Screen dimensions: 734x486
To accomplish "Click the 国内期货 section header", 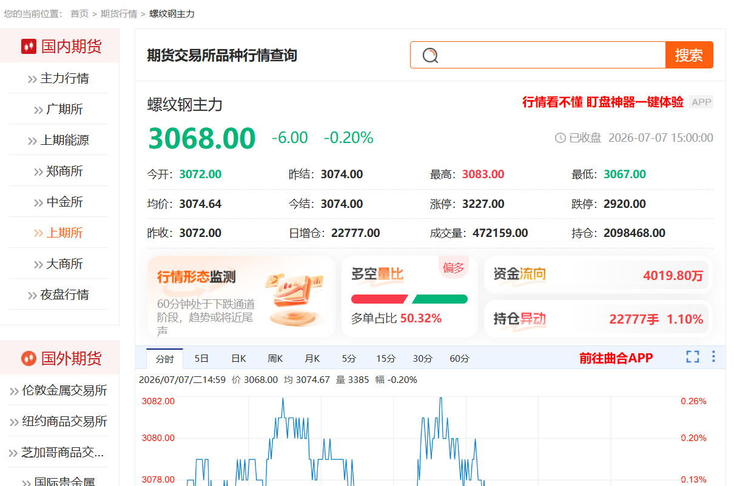I will point(59,46).
